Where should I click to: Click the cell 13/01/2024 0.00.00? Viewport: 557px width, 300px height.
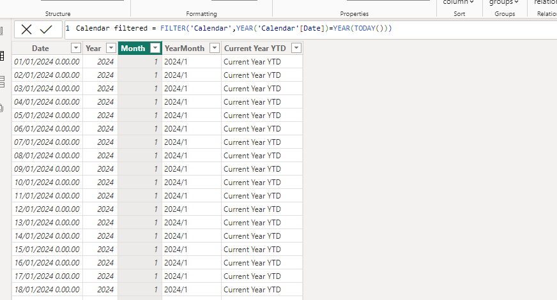tap(47, 223)
